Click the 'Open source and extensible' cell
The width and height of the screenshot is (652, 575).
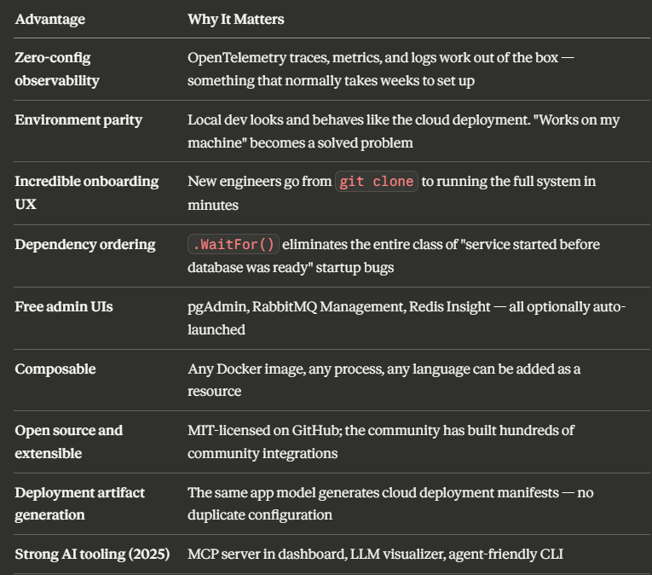coord(69,442)
